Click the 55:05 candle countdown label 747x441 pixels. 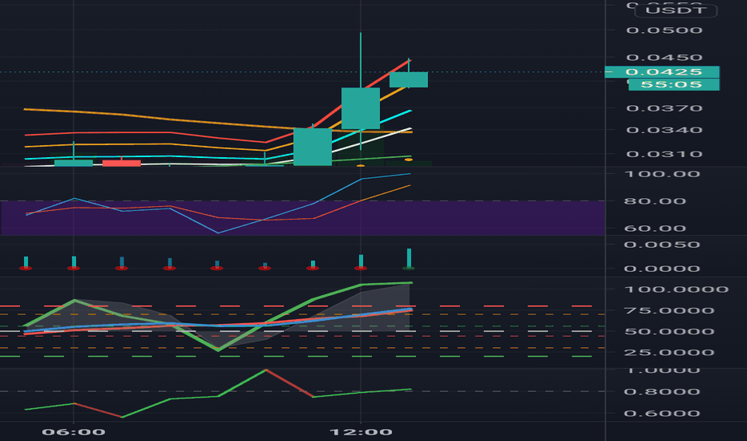click(x=673, y=84)
